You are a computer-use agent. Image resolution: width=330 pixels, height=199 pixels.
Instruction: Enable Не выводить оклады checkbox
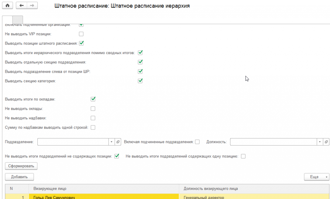pos(93,109)
